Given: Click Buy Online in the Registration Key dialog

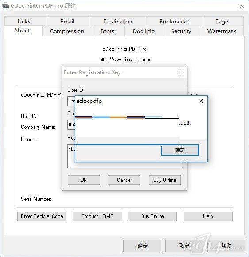Looking at the screenshot, I should click(165, 180).
